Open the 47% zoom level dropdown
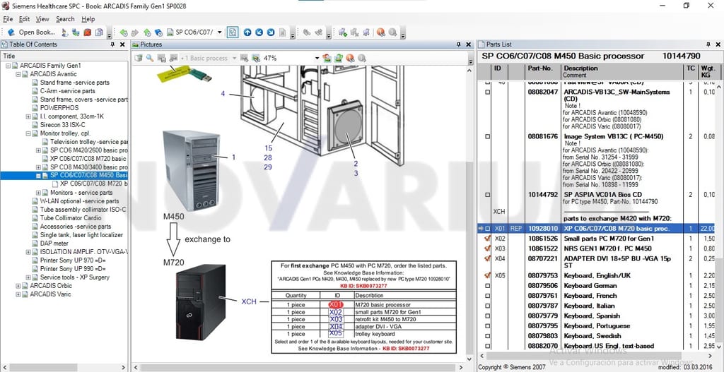 [317, 58]
